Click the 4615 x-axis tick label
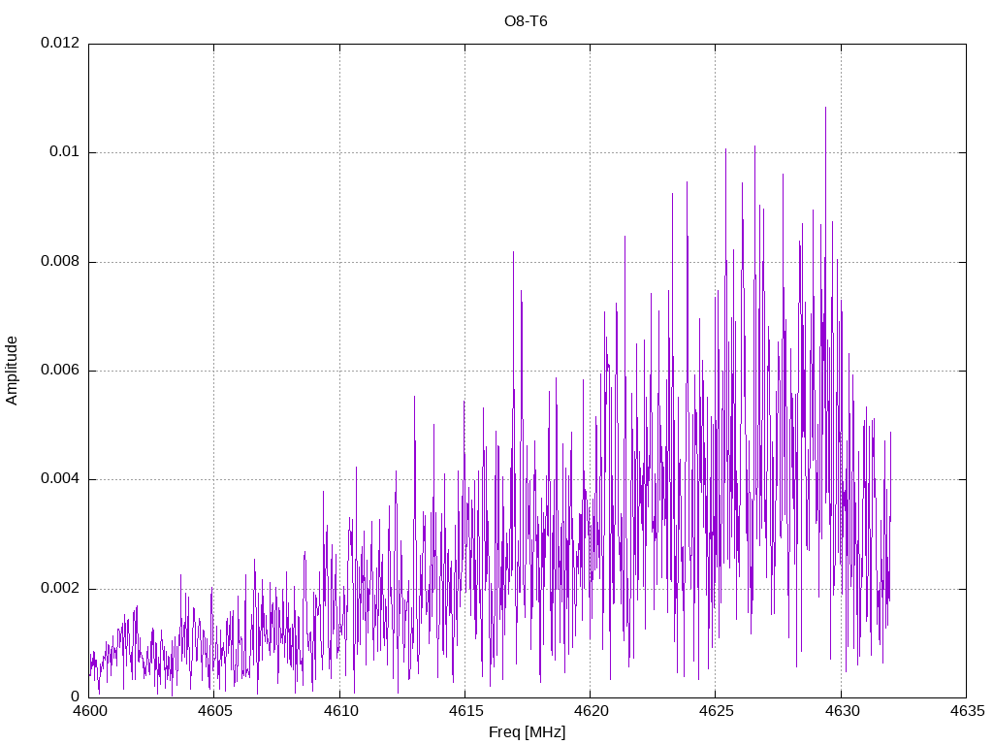The image size is (993, 745). point(465,711)
